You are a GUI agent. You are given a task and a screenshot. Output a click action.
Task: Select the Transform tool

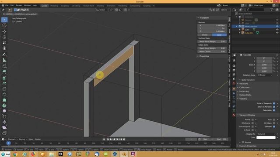click(x=4, y=48)
